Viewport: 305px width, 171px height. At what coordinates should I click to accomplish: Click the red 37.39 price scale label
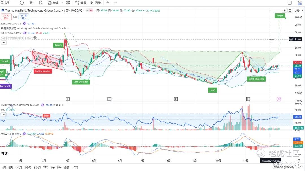298,62
